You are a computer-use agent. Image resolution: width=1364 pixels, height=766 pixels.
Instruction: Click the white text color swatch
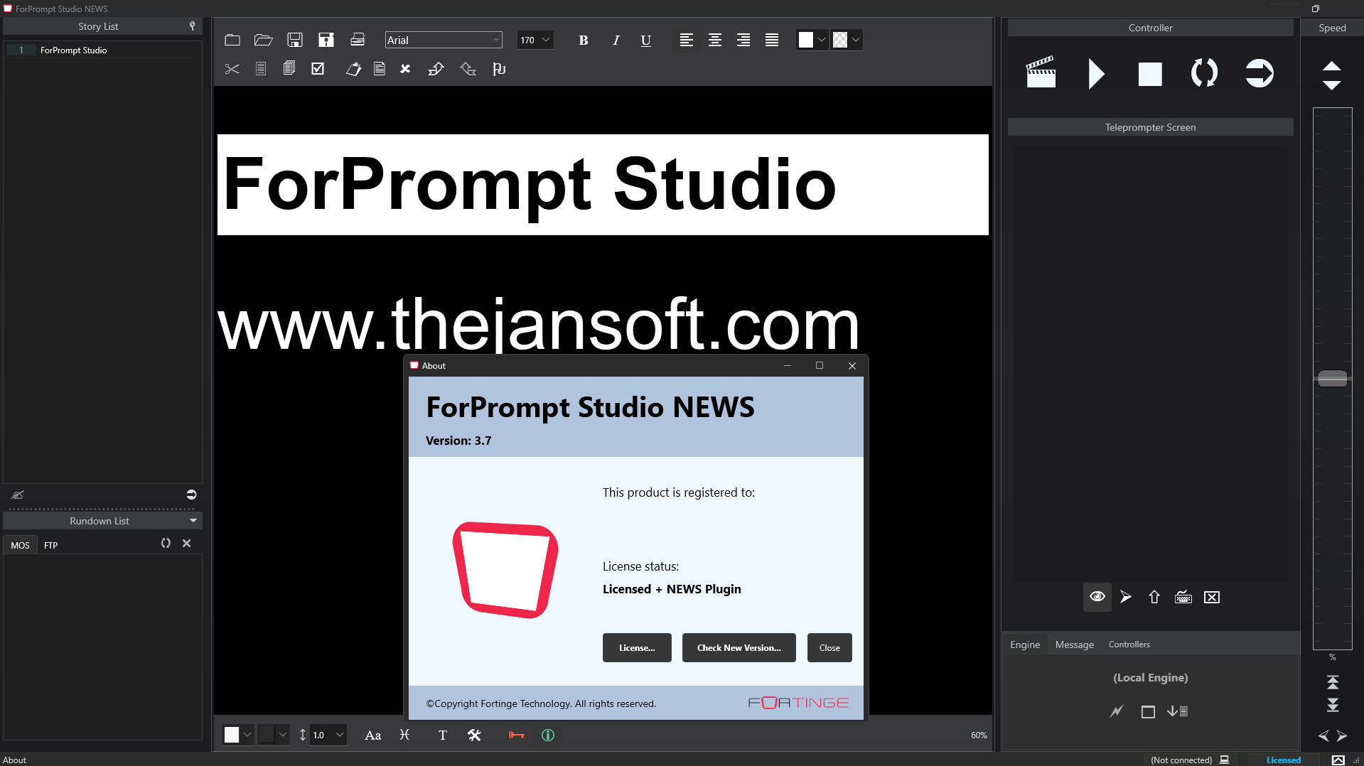click(x=805, y=41)
